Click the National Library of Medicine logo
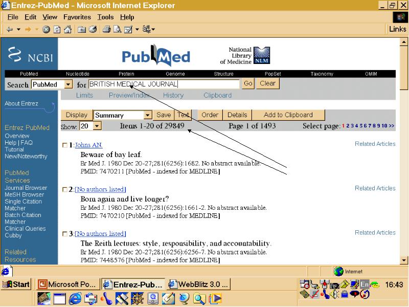This screenshot has height=307, width=409. 245,55
